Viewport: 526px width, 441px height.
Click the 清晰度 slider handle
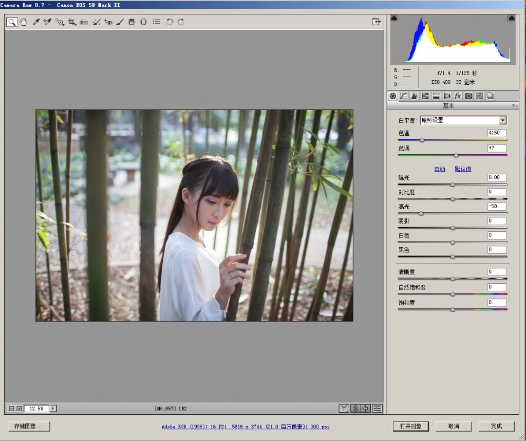coord(453,279)
